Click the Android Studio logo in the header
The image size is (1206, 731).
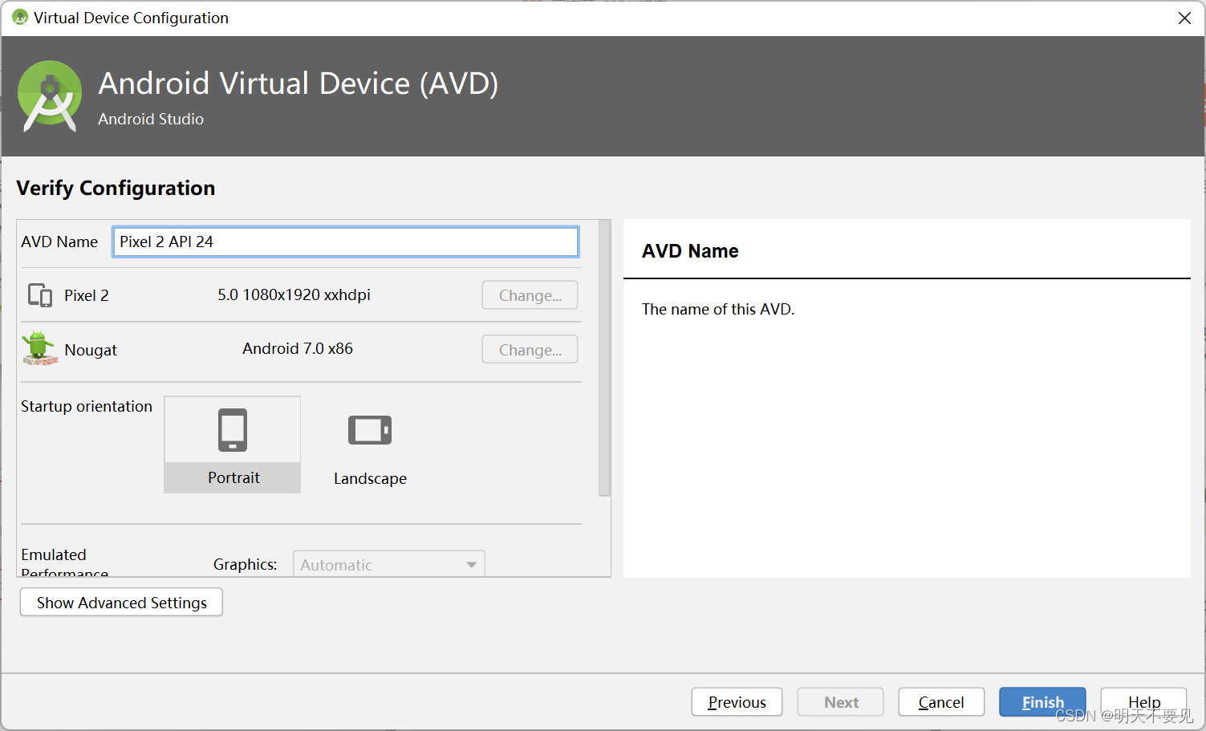[x=50, y=96]
